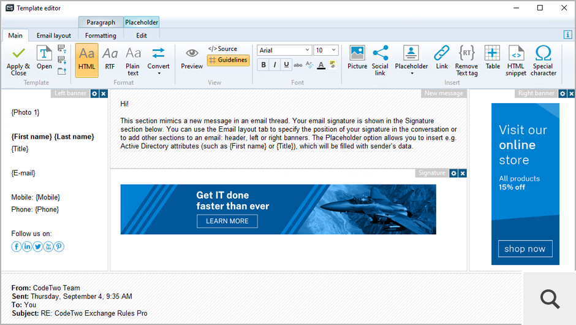Click the Phone: {Phone} line
Image resolution: width=576 pixels, height=325 pixels.
coord(35,210)
